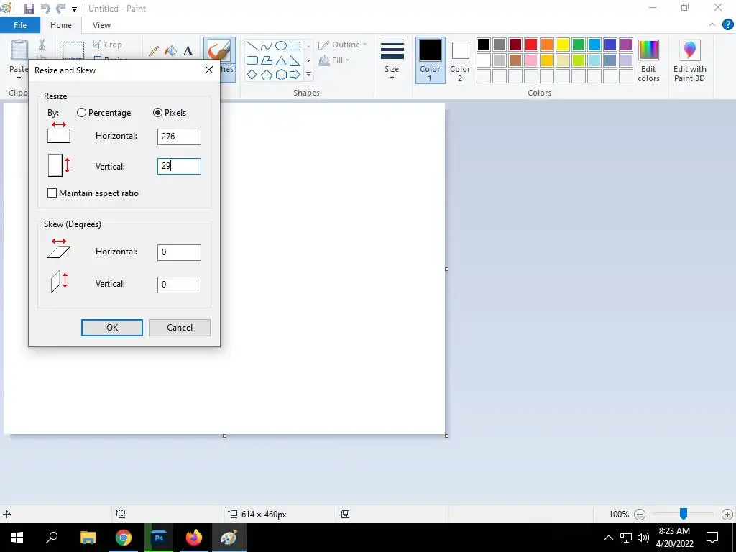This screenshot has width=736, height=552.
Task: Show hidden system tray icons
Action: tap(608, 538)
